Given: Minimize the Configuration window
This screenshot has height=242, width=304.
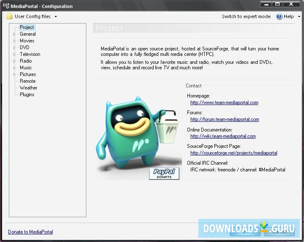Looking at the screenshot, I should 267,4.
